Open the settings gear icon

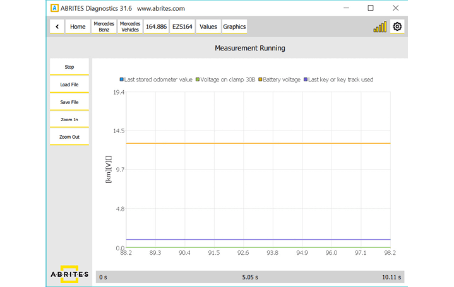397,26
